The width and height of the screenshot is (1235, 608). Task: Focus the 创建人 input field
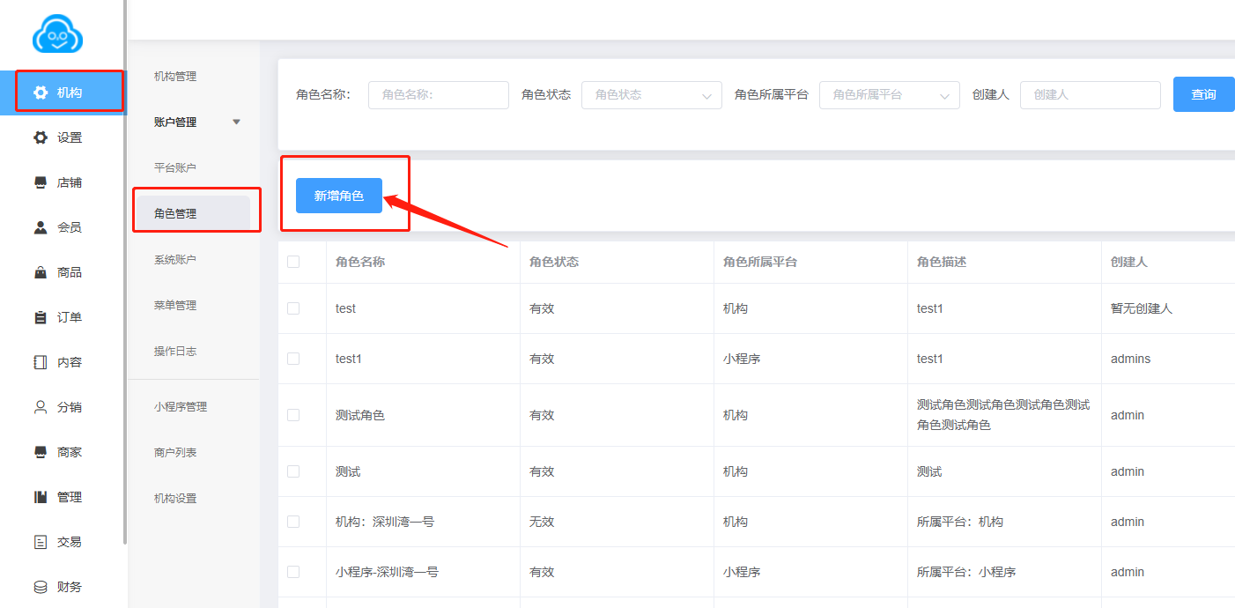click(x=1091, y=95)
